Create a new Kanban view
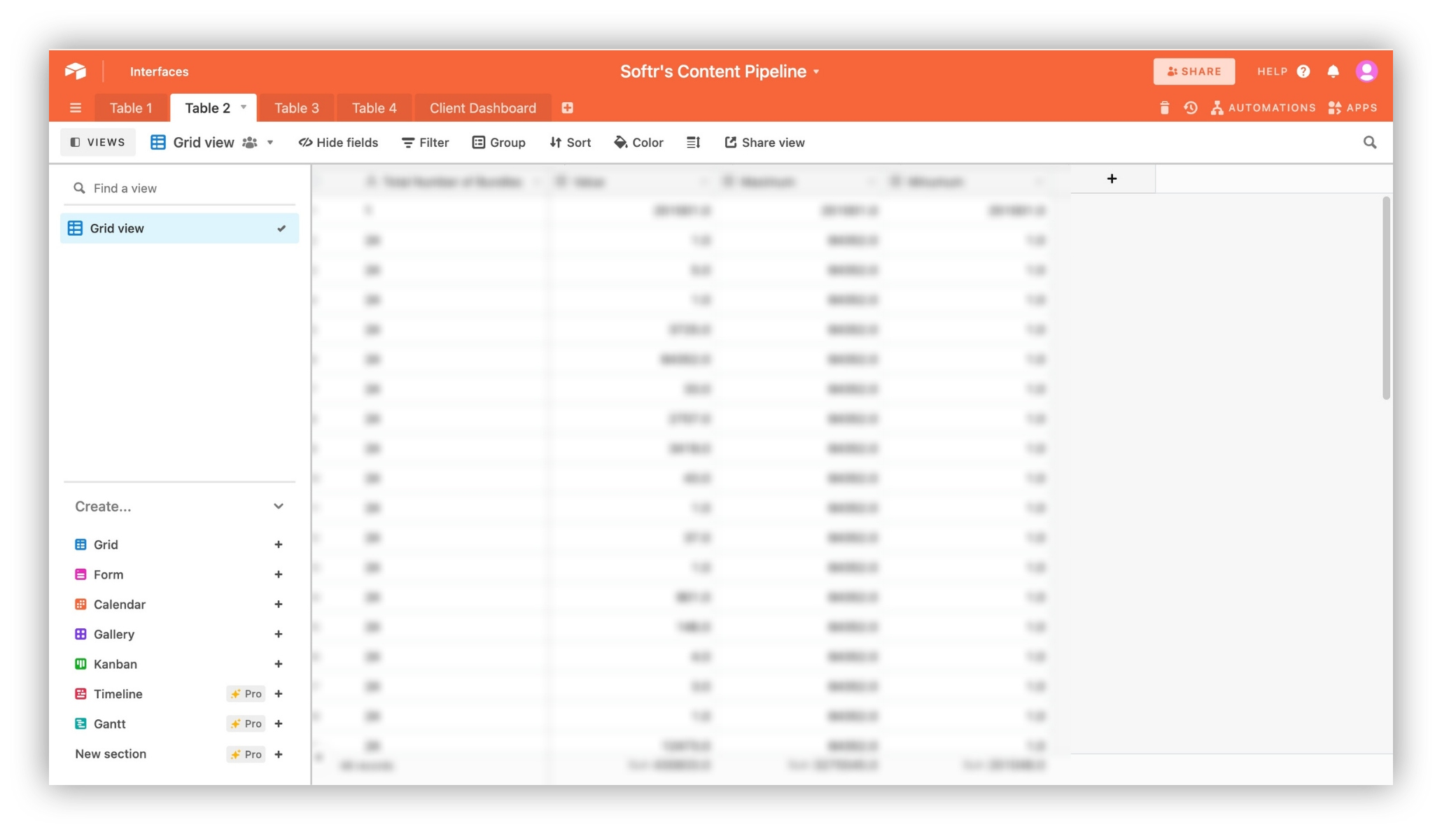Screen dimensions: 1442x834 [x=279, y=664]
